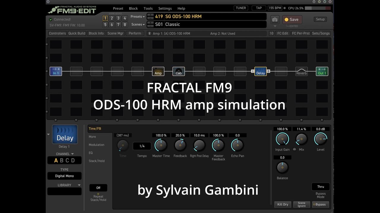Select the In 1 input block

point(56,71)
